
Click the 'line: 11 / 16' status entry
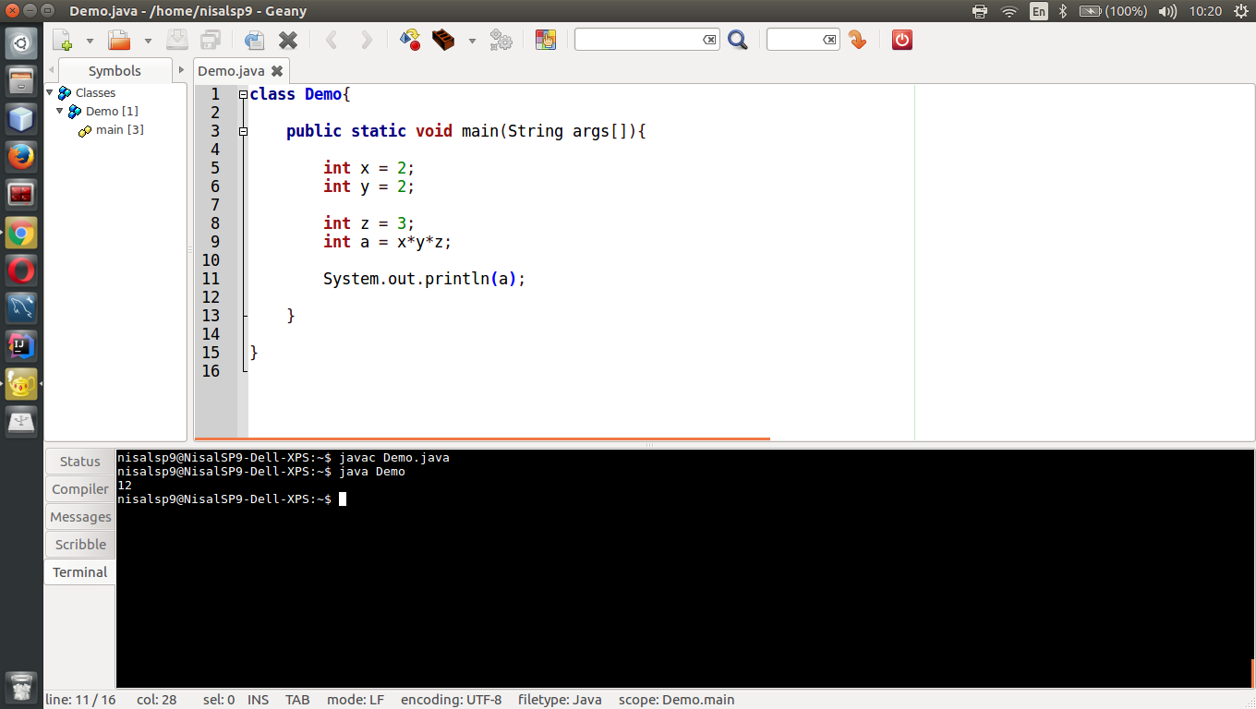[80, 700]
